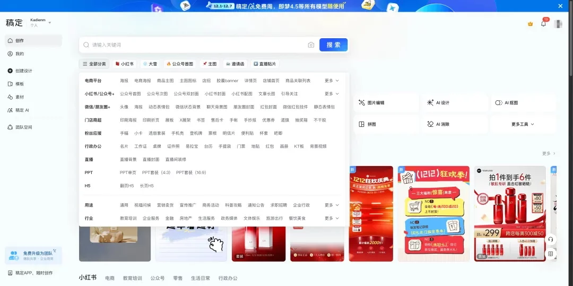This screenshot has width=573, height=286.
Task: Open the 图片编辑 tool
Action: pos(386,103)
